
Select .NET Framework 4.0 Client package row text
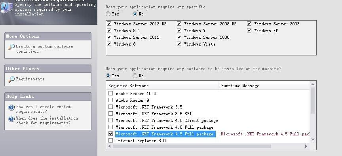[167, 120]
